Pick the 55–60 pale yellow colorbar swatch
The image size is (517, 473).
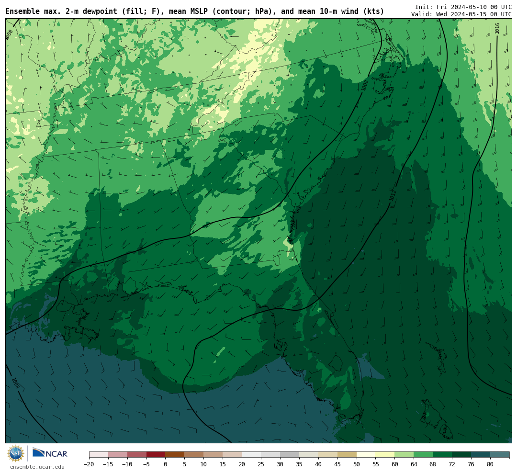pos(385,455)
